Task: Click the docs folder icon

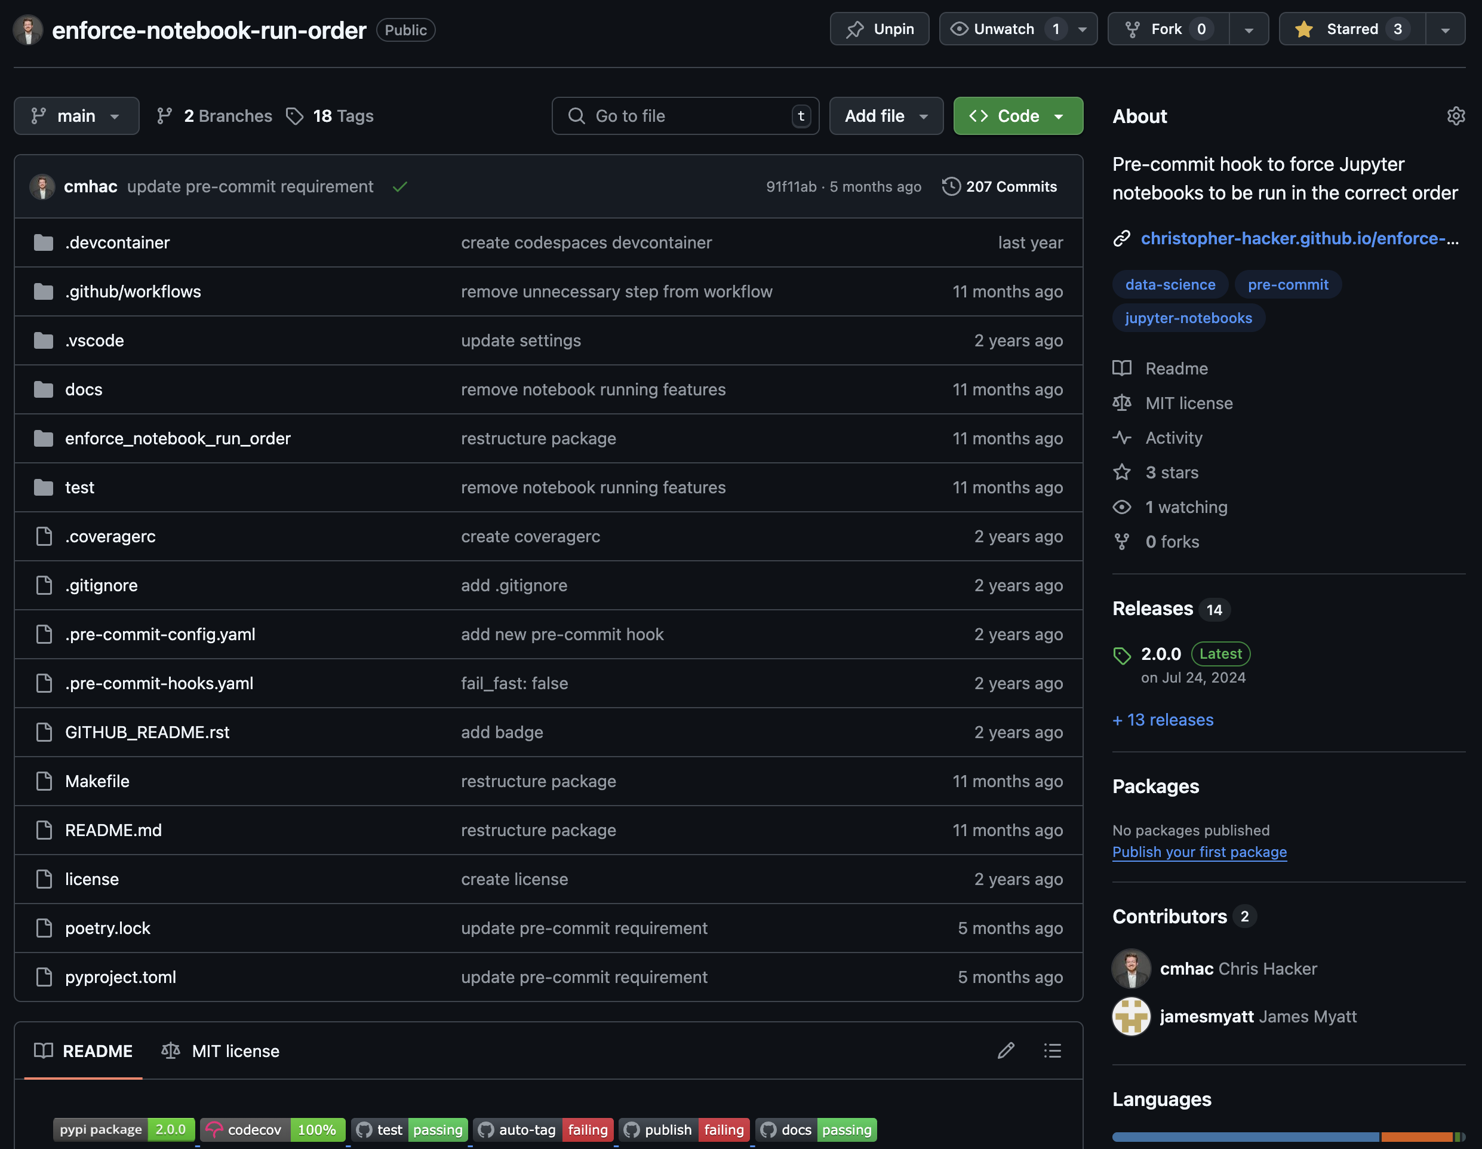Action: (44, 389)
